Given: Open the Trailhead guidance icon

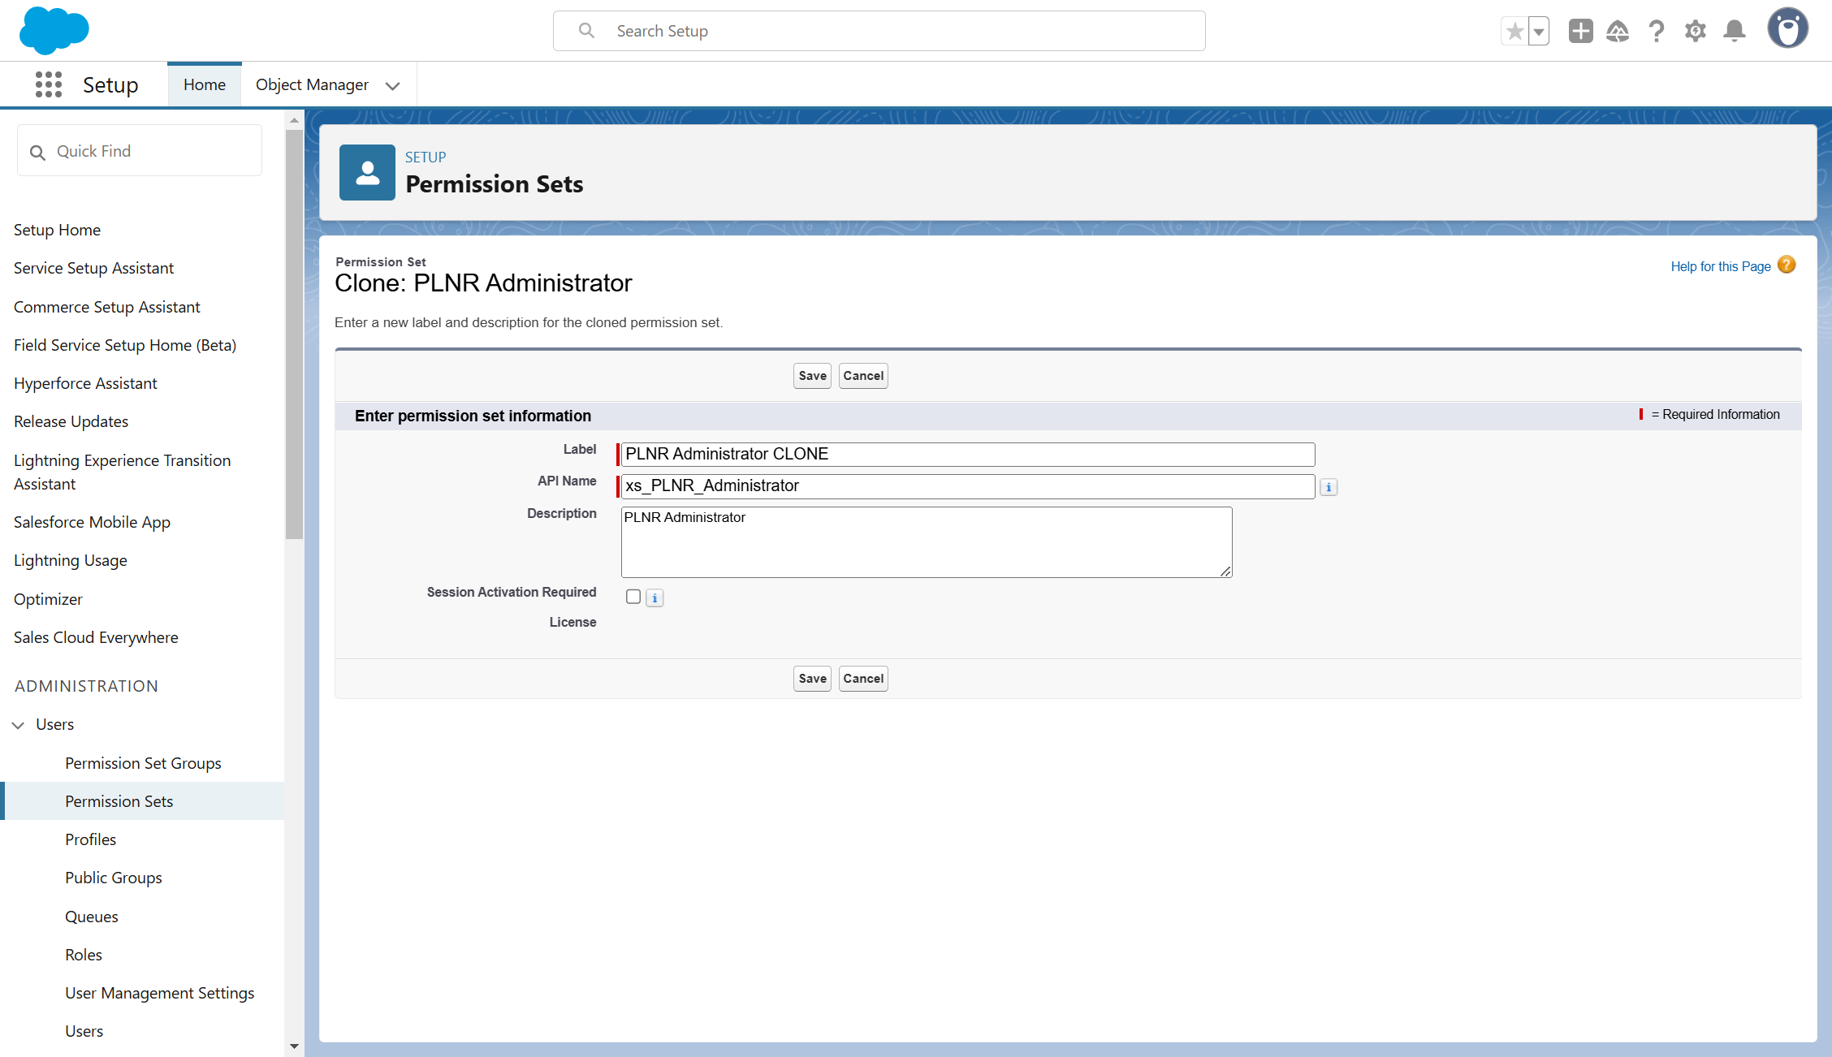Looking at the screenshot, I should pyautogui.click(x=1618, y=31).
